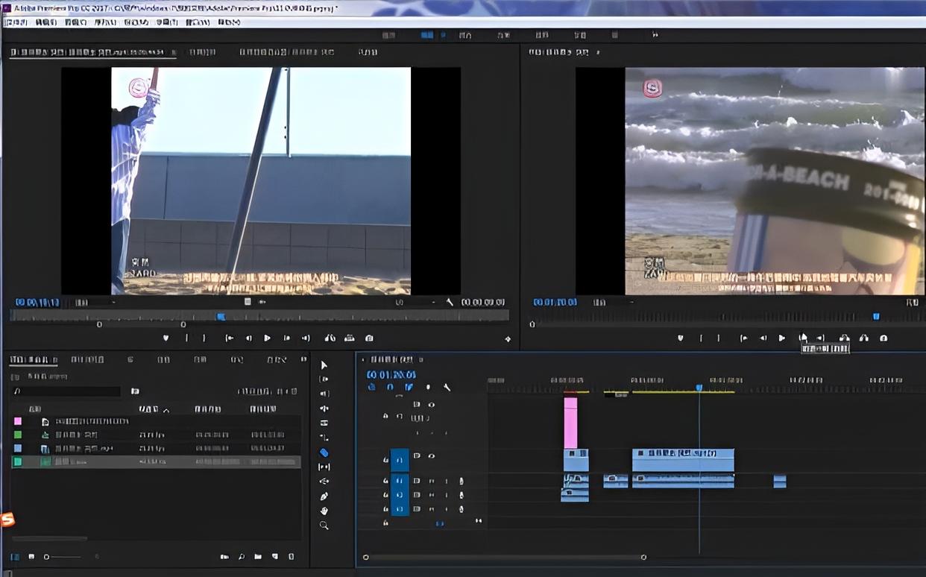Select the Selection arrow tool

[x=324, y=365]
